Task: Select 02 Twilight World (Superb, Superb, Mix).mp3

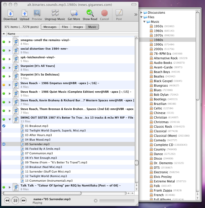Action: [x=68, y=130]
